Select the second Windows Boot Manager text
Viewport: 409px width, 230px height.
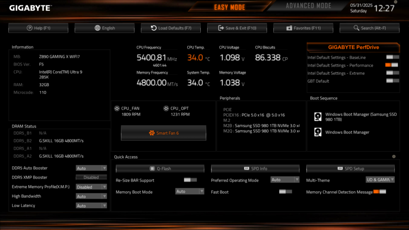pos(347,132)
